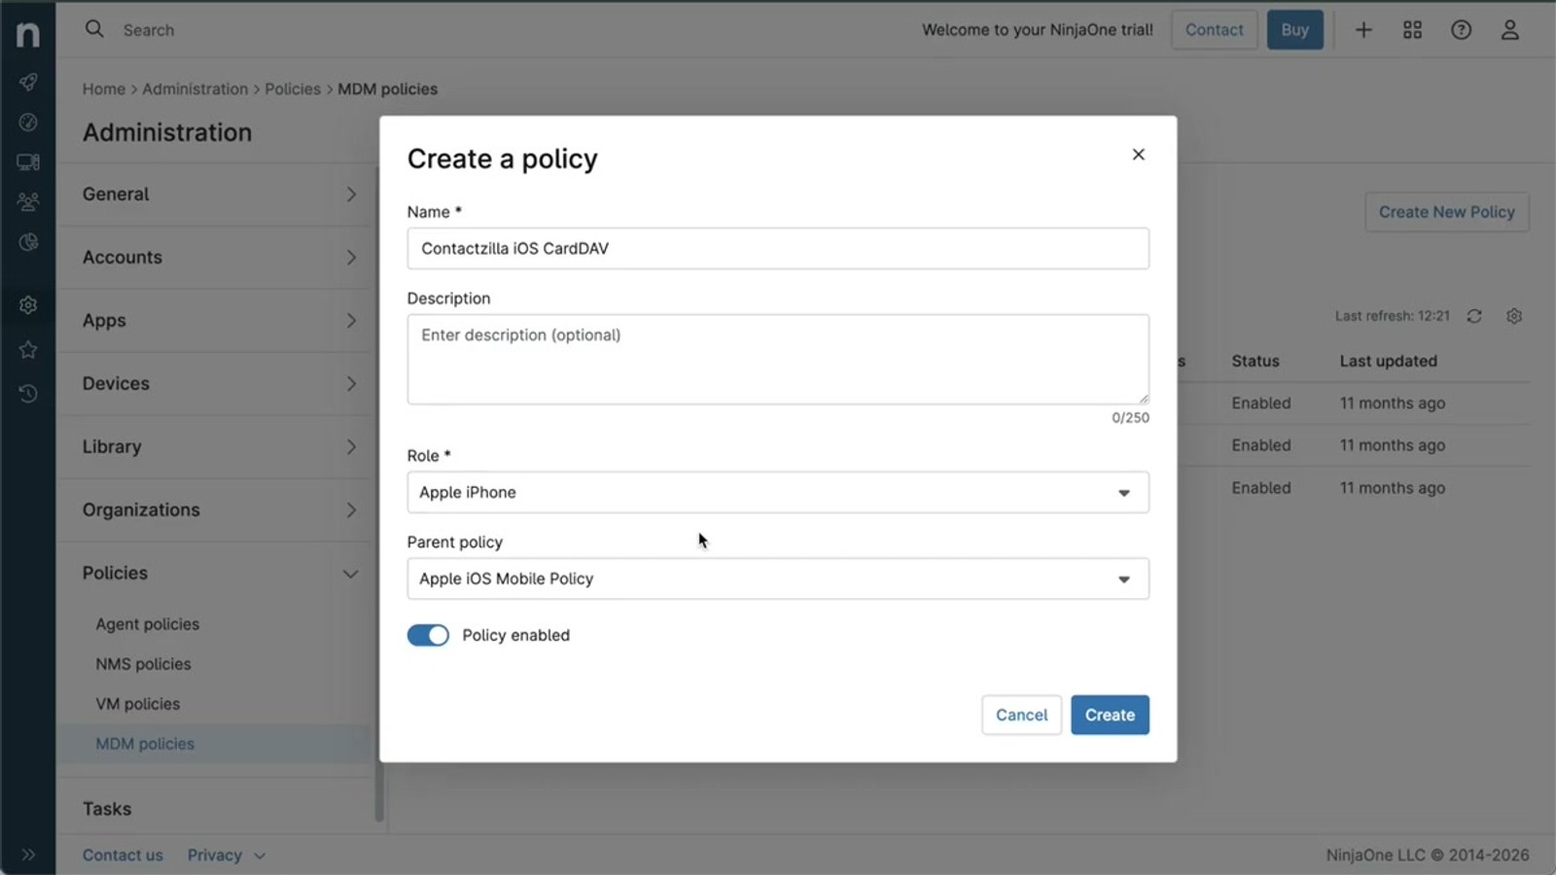Click the Cancel button
1556x875 pixels.
1021,715
